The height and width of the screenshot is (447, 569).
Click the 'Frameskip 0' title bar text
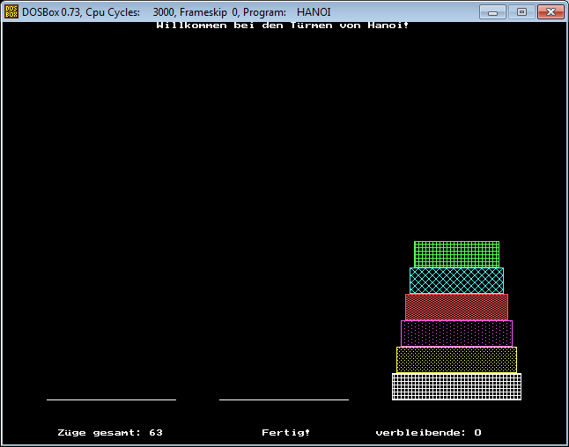[208, 12]
